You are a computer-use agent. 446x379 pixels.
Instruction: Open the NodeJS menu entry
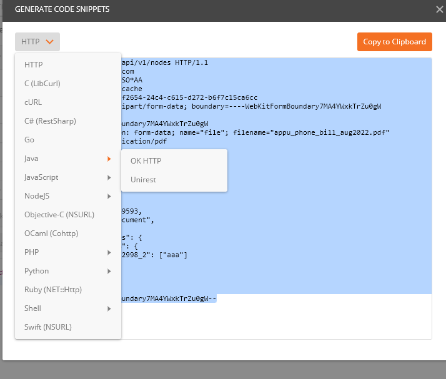click(68, 196)
